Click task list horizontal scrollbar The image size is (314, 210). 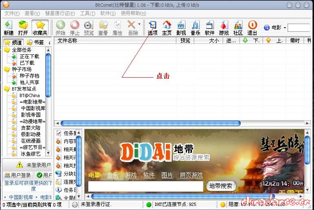coord(150,123)
